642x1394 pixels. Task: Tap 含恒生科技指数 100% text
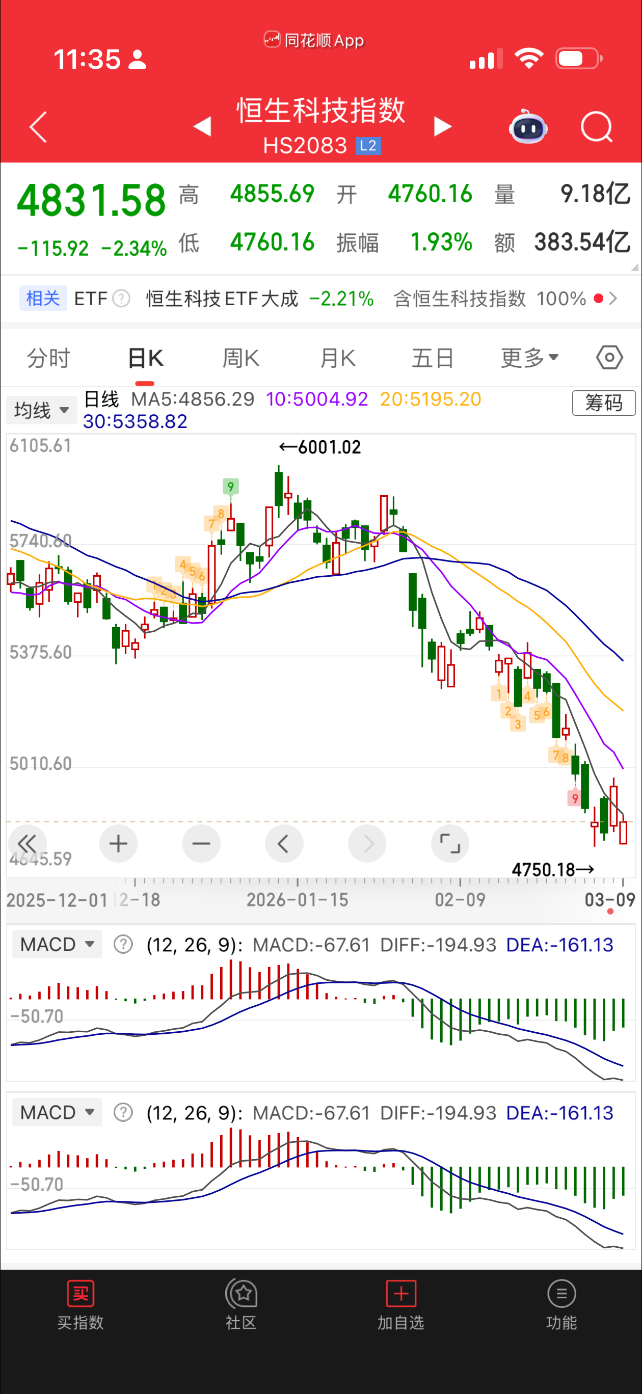point(490,298)
